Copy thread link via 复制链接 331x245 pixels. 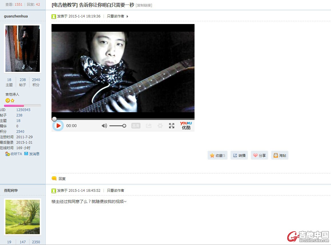pyautogui.click(x=144, y=5)
